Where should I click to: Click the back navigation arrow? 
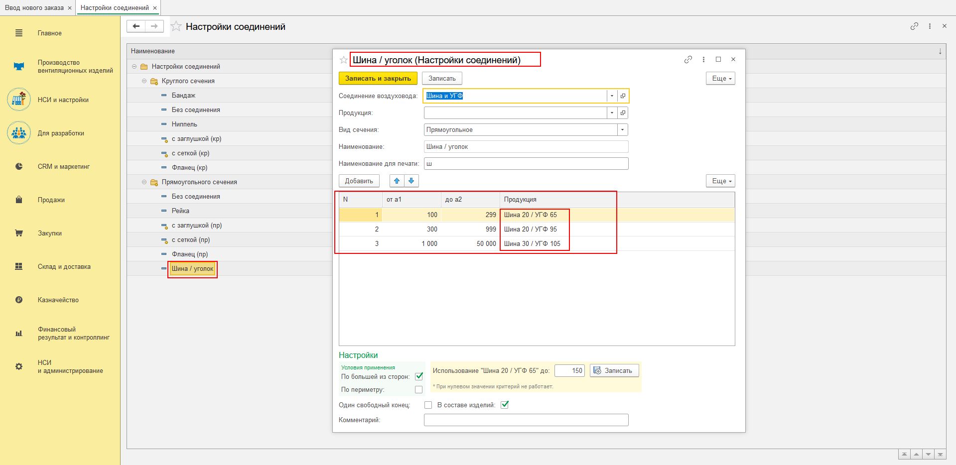pyautogui.click(x=136, y=26)
